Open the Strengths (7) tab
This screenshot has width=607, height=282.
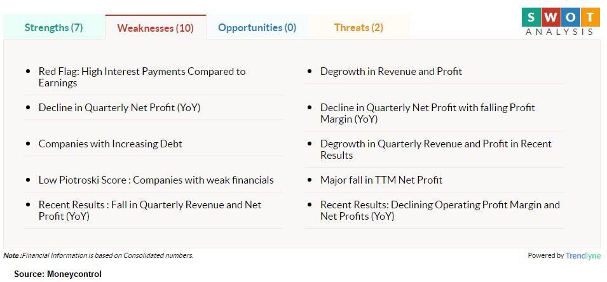point(54,27)
